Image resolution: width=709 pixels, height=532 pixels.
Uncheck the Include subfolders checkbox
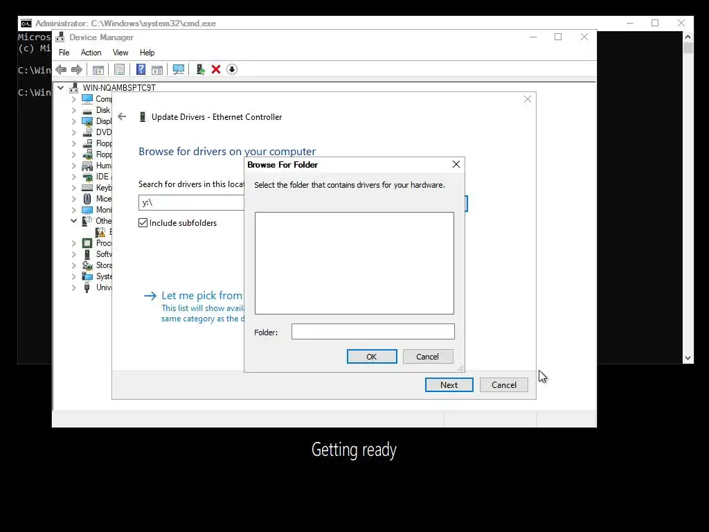coord(143,222)
